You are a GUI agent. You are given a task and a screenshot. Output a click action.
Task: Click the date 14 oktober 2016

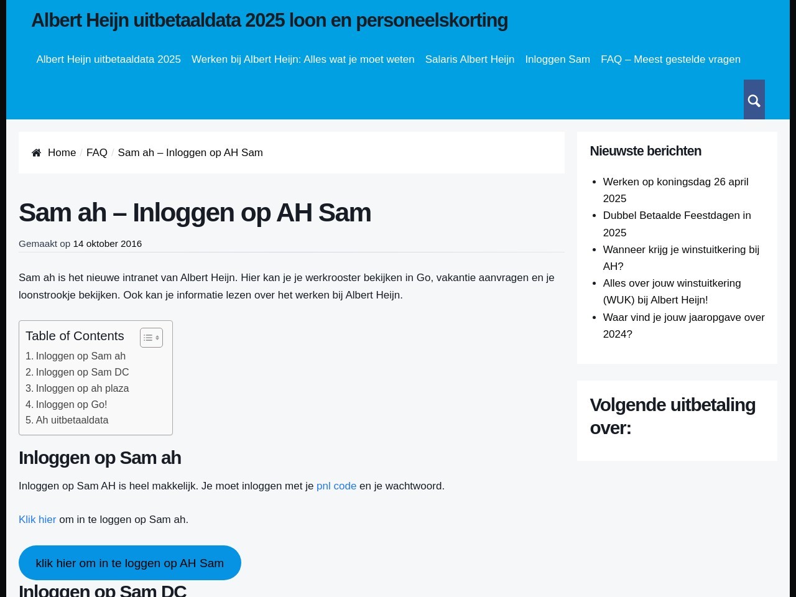(107, 244)
